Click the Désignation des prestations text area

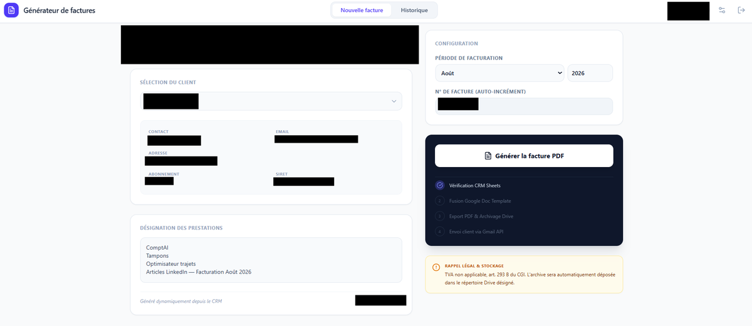tap(271, 260)
